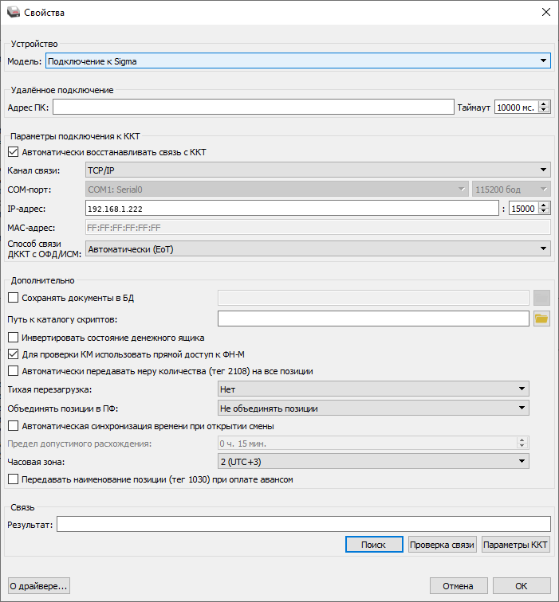Click the folder icon for scripts directory path

541,319
